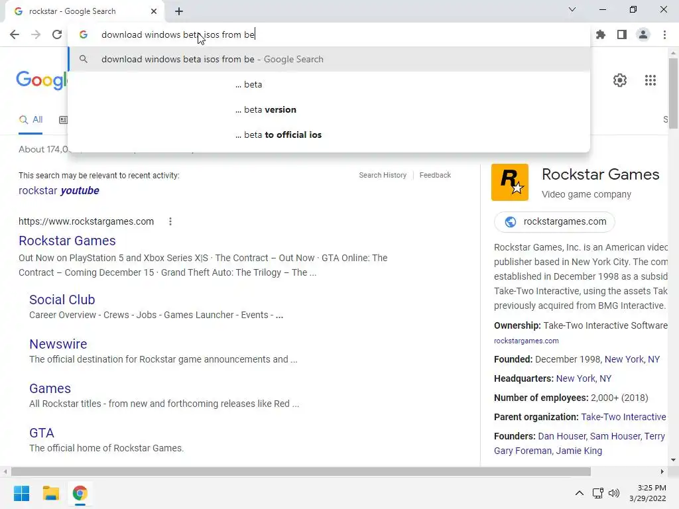
Task: Open the Google apps grid
Action: point(650,80)
